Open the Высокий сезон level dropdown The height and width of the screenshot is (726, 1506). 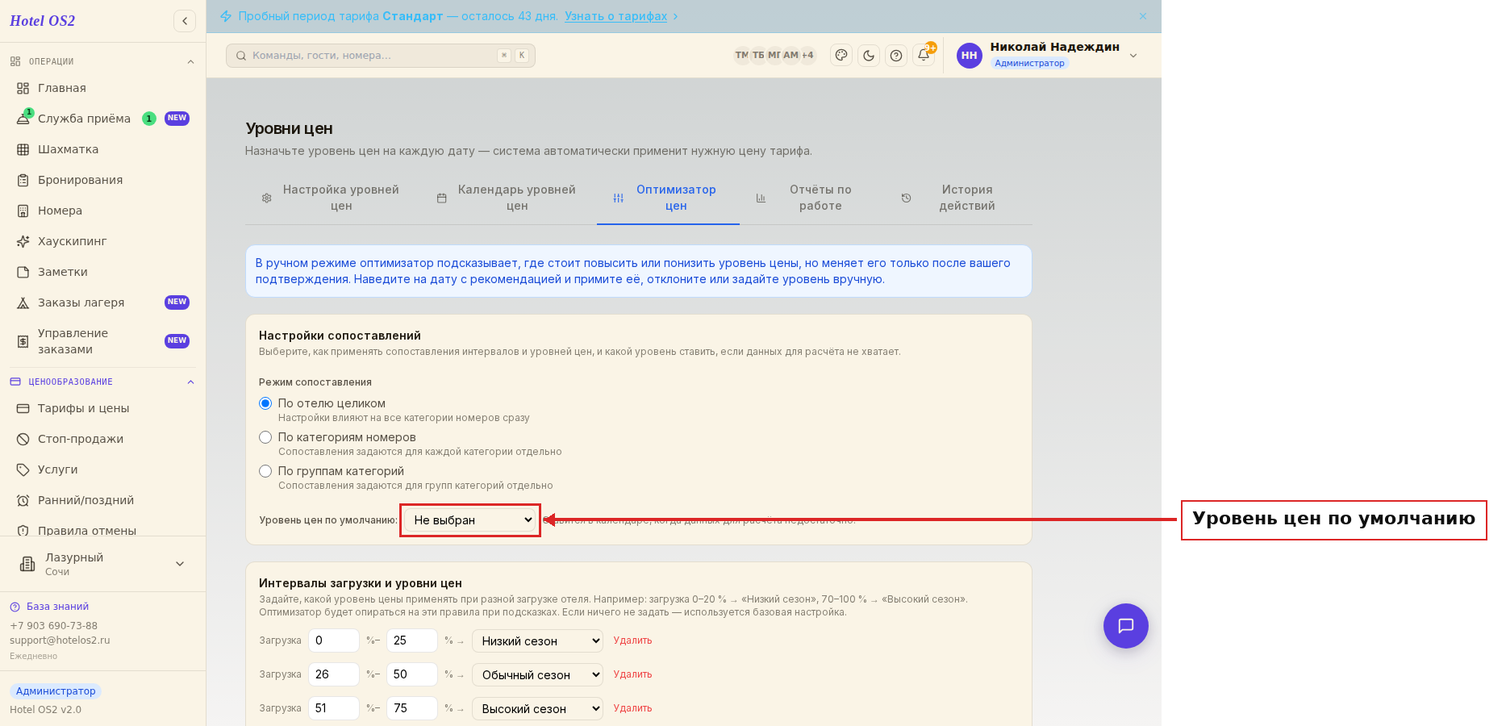[537, 708]
